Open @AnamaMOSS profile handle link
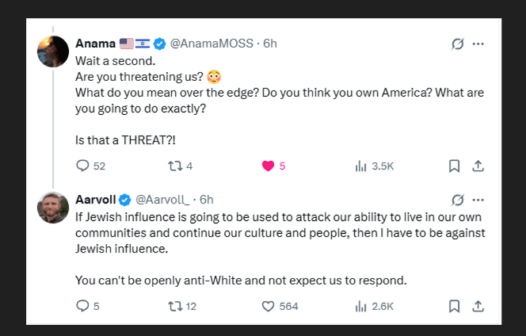 click(x=212, y=44)
